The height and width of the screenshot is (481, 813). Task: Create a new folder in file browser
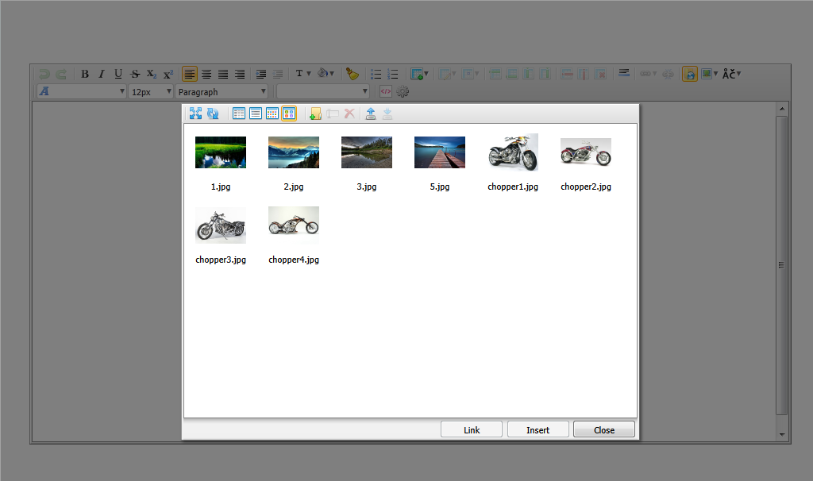(315, 114)
